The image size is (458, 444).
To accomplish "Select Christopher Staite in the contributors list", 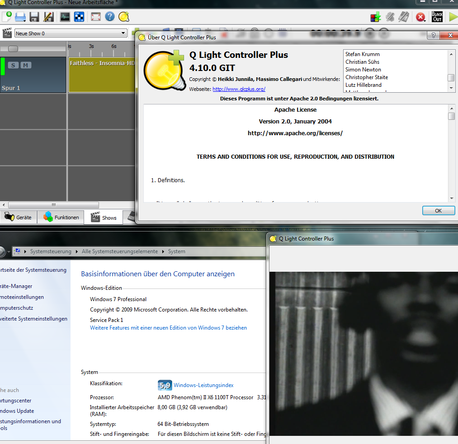I will 367,77.
